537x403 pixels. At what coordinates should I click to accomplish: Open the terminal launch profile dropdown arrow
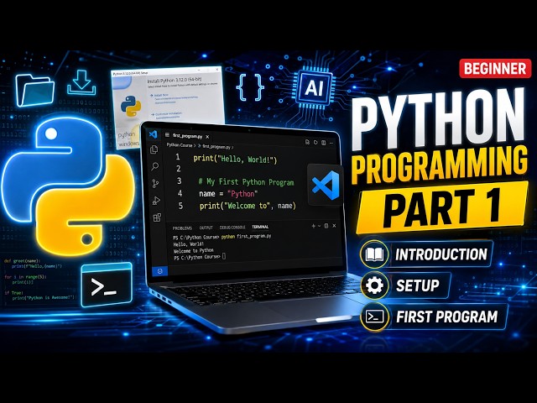point(319,226)
